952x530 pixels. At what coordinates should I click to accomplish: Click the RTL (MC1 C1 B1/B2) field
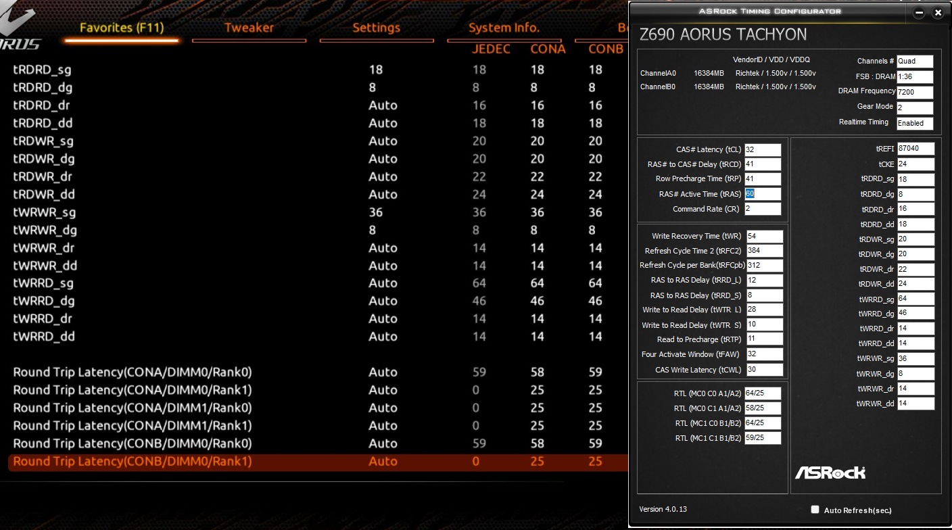(x=763, y=438)
